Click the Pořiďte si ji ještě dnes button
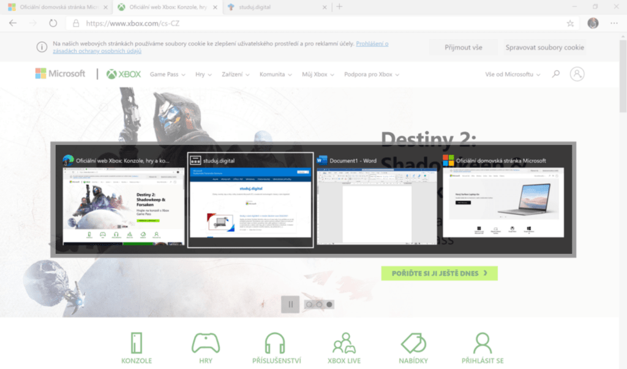627x369 pixels. 439,273
